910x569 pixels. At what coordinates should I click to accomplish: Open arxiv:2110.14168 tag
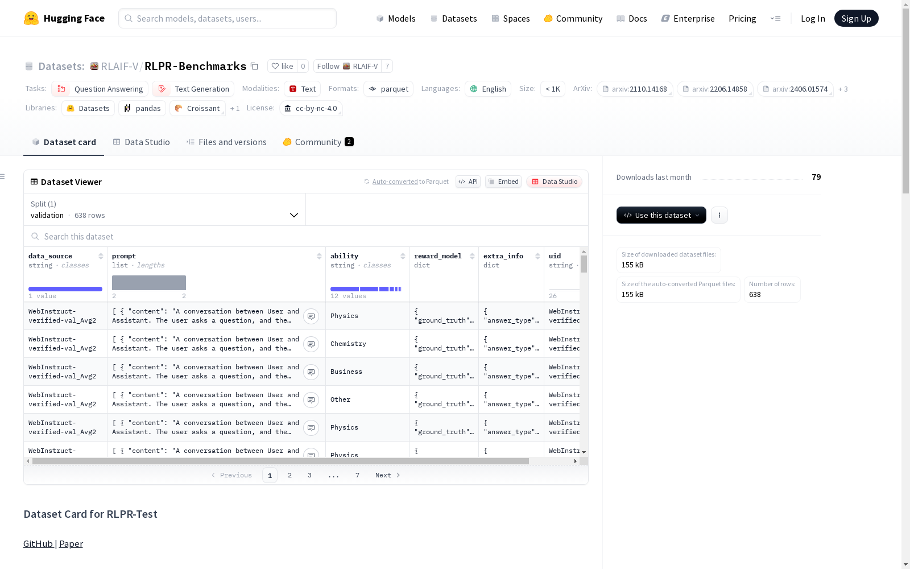coord(635,89)
